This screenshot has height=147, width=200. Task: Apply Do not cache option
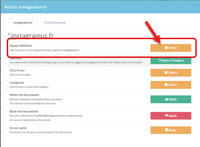pyautogui.click(x=171, y=130)
